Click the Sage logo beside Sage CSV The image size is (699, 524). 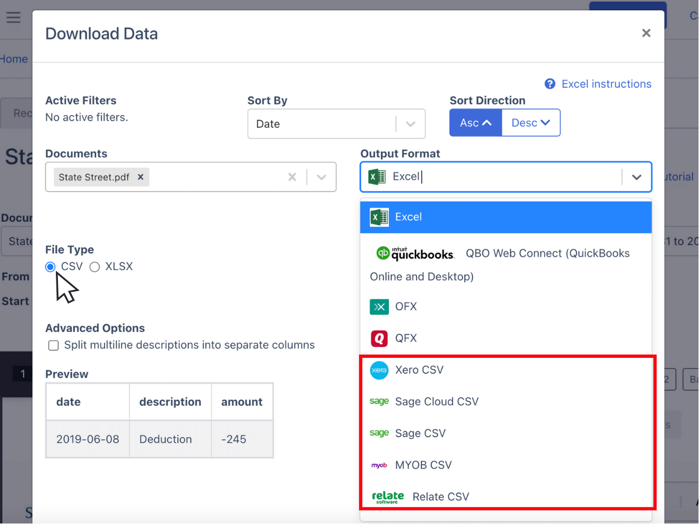point(379,433)
